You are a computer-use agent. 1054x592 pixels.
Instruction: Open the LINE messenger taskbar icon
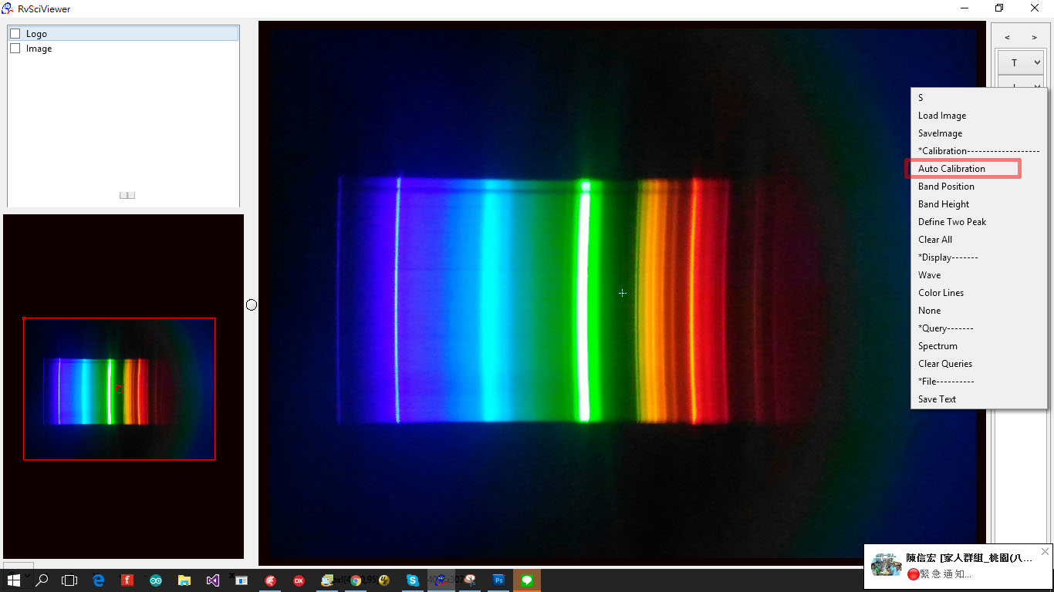[527, 580]
